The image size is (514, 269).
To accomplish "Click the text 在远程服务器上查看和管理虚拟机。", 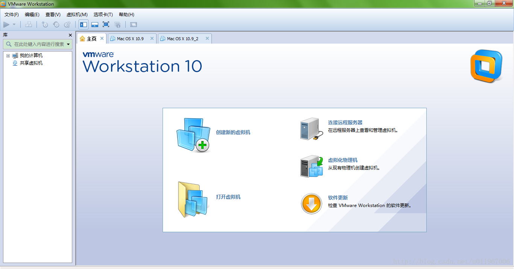I will (363, 130).
